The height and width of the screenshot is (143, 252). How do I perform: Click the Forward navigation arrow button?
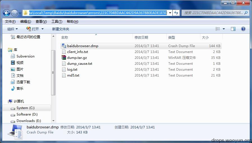coord(14,13)
